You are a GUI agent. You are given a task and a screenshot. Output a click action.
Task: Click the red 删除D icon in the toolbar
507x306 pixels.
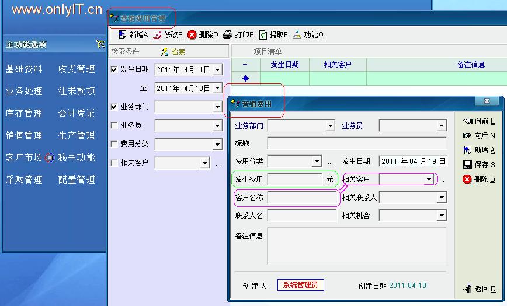tap(192, 35)
